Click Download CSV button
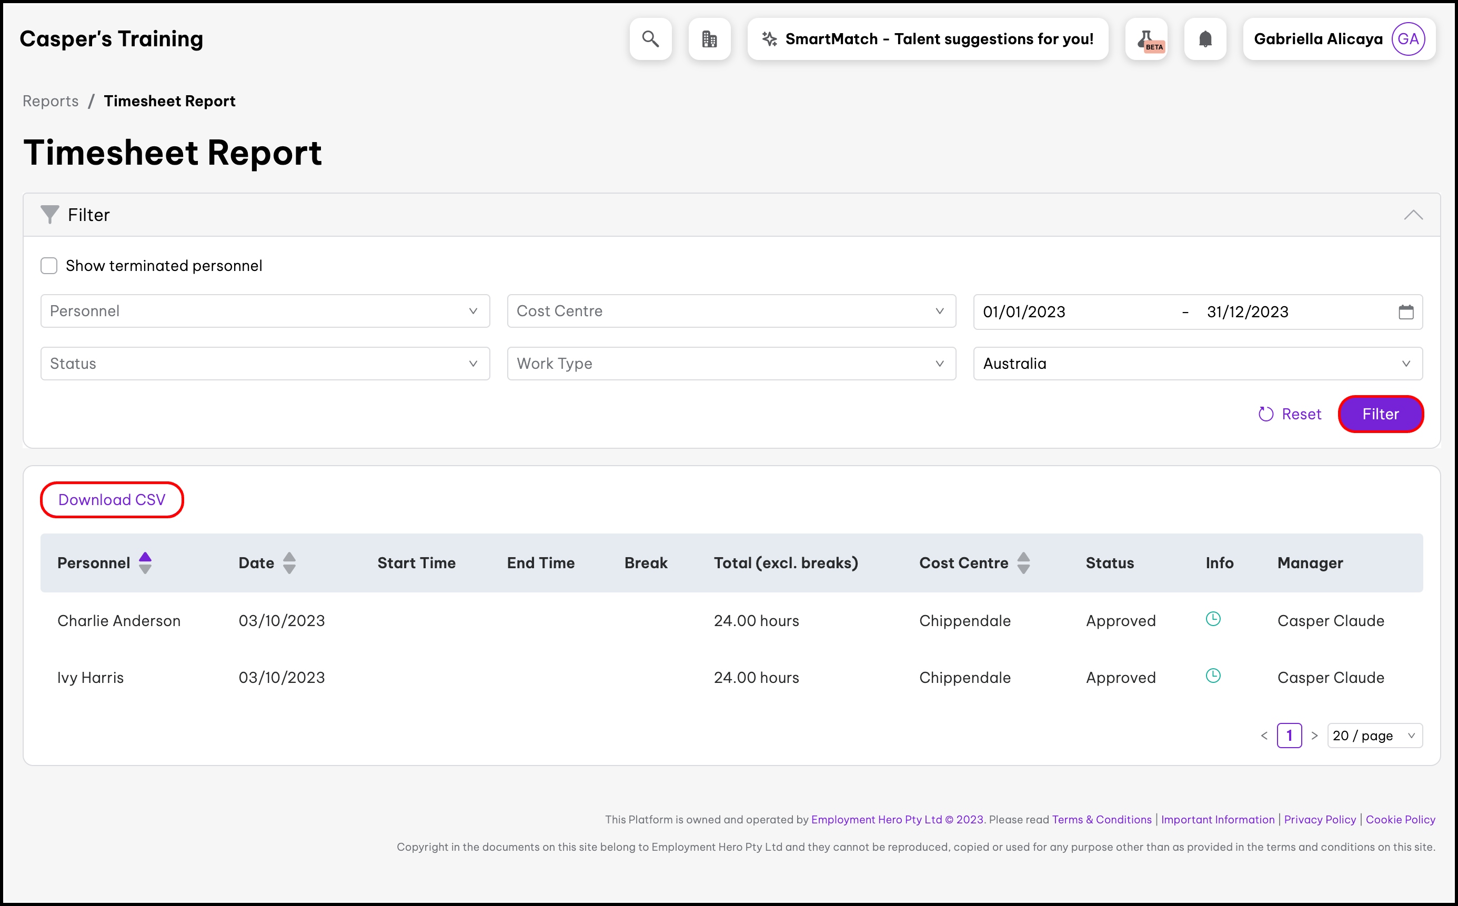 point(112,500)
